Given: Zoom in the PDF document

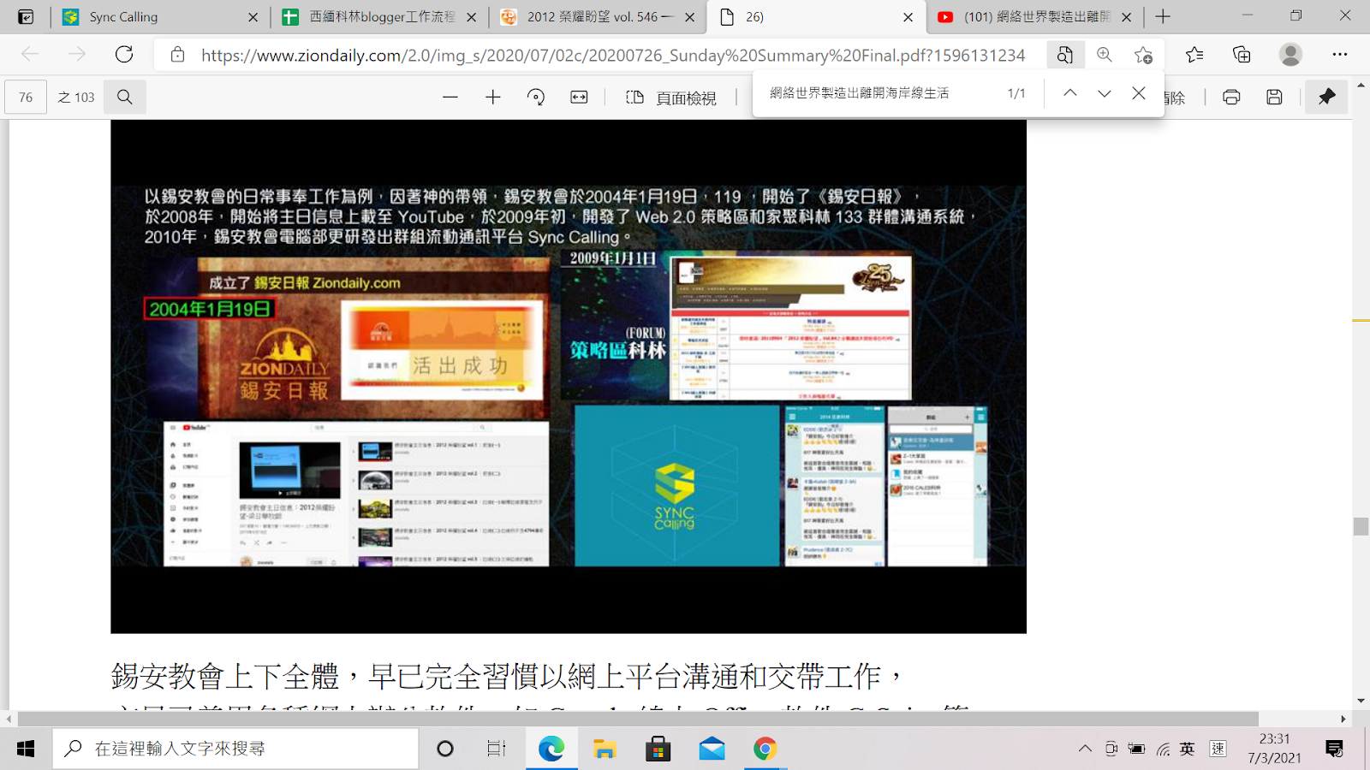Looking at the screenshot, I should click(x=493, y=98).
